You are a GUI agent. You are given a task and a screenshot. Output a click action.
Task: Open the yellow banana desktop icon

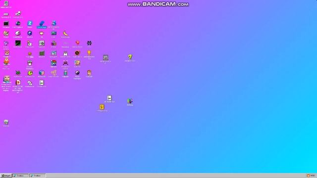tap(65, 33)
